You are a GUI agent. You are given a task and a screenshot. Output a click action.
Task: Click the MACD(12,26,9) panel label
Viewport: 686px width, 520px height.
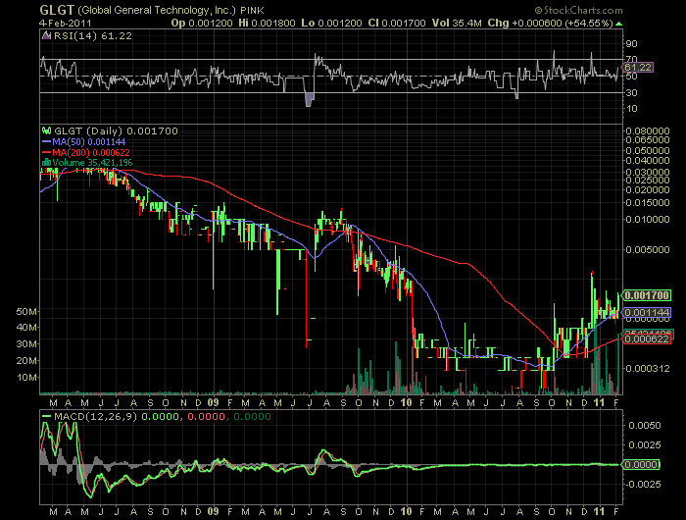coord(95,417)
